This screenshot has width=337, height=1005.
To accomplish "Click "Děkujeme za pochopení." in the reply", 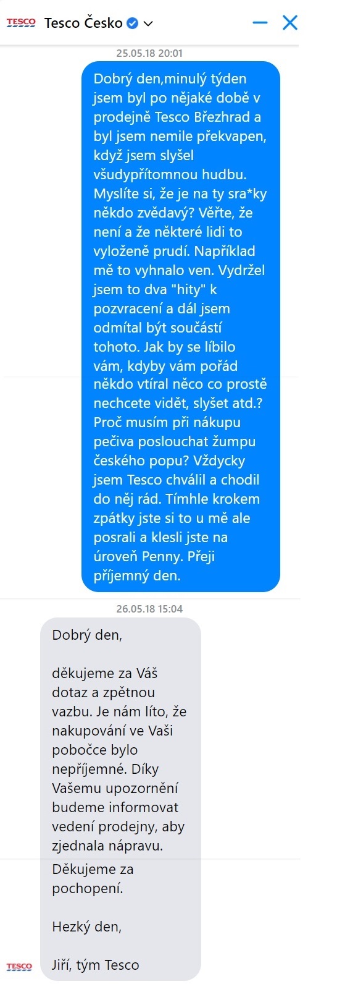I will (93, 879).
